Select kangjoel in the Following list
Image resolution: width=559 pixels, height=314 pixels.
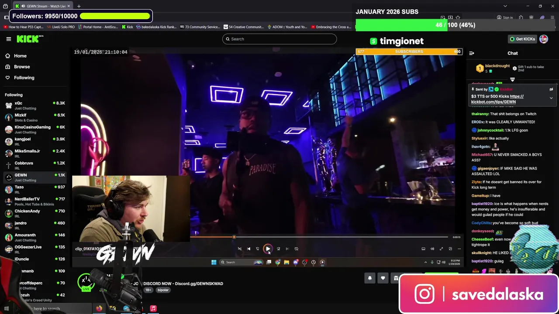coord(35,141)
